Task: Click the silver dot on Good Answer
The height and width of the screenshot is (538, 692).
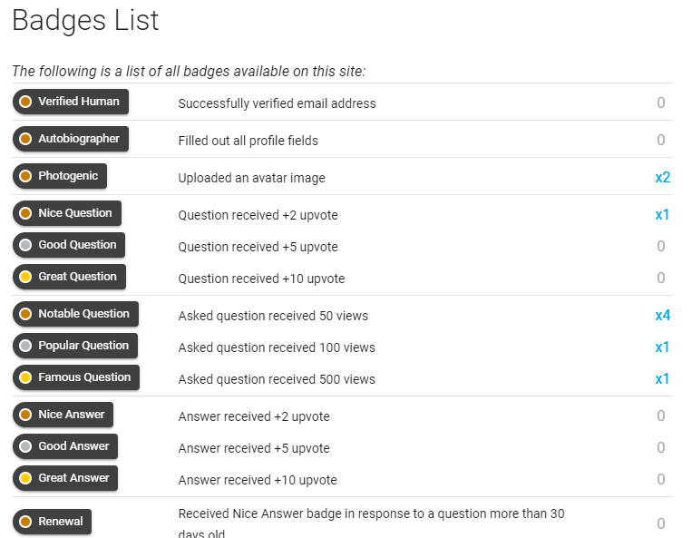Action: tap(25, 446)
